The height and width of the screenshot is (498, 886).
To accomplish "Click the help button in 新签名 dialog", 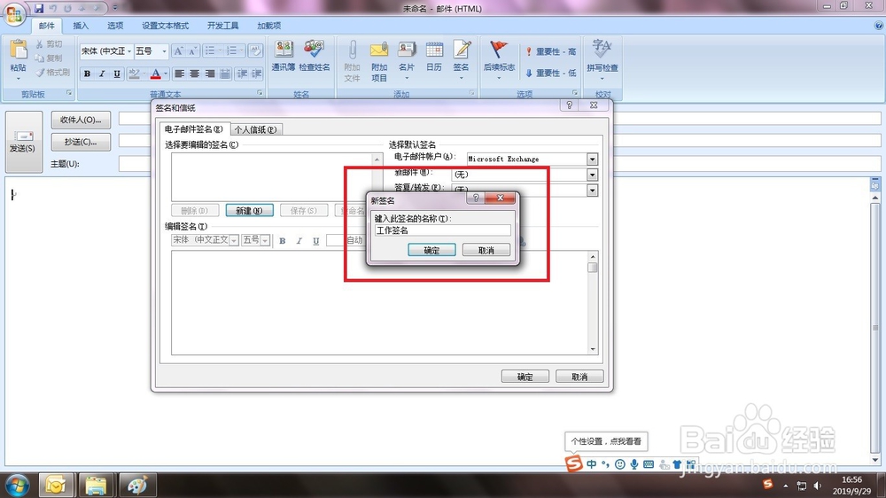I will click(x=476, y=198).
